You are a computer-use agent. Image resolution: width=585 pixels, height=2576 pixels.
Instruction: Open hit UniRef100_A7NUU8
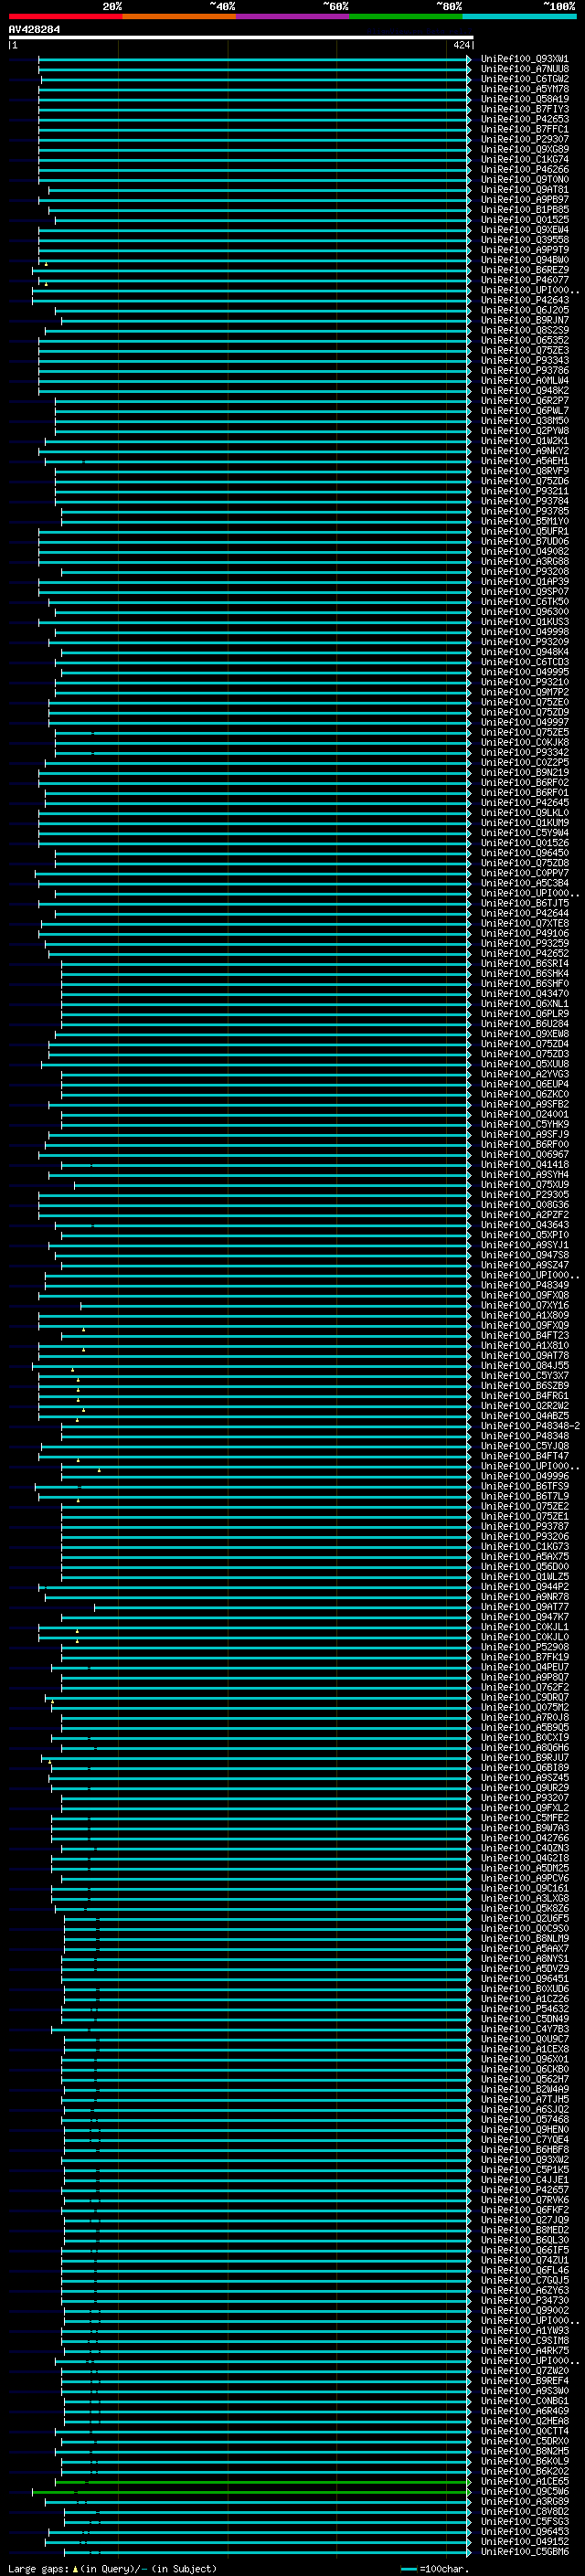pyautogui.click(x=525, y=69)
